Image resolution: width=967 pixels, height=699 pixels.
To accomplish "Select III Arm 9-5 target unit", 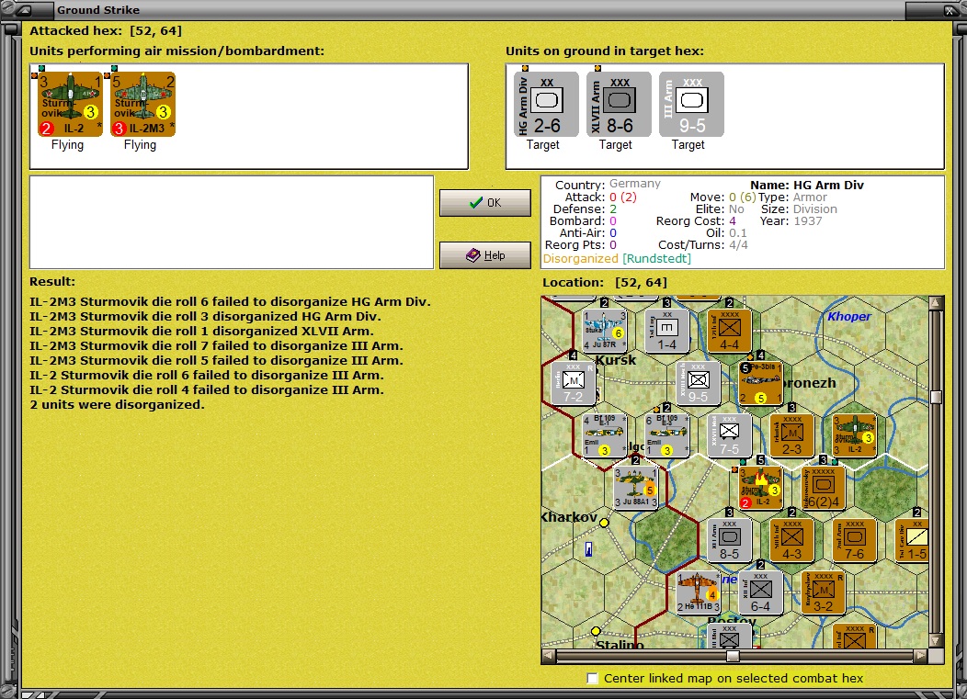I will point(691,104).
